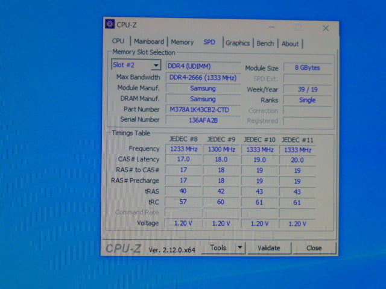This screenshot has width=386, height=289.
Task: Click the JEDEC #8 column header
Action: click(183, 139)
